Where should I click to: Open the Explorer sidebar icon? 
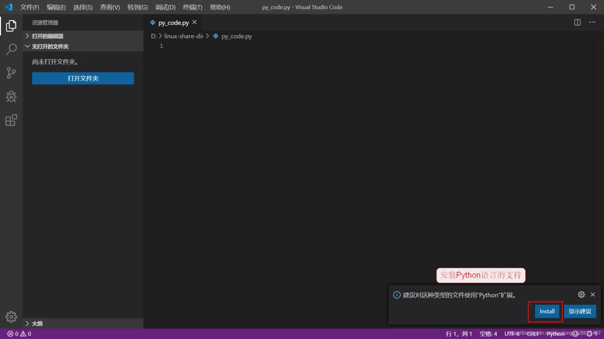coord(11,26)
